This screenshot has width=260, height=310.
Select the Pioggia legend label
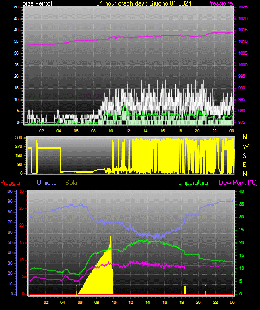pos(10,183)
